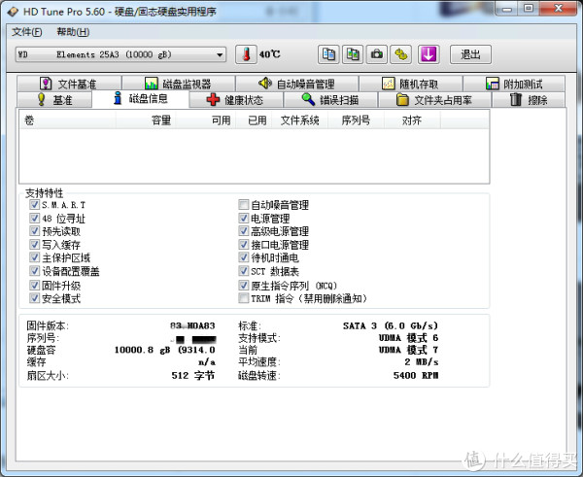Switch to the 文件基准 tab
The width and height of the screenshot is (583, 477).
[x=69, y=84]
